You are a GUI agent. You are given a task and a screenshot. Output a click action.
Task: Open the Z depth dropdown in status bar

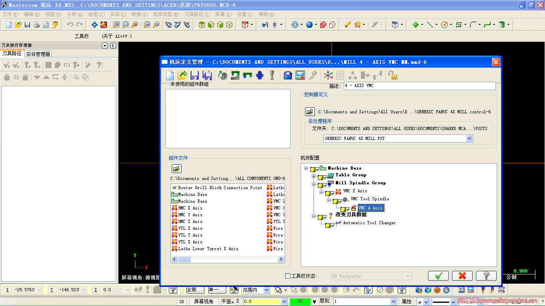pyautogui.click(x=284, y=302)
